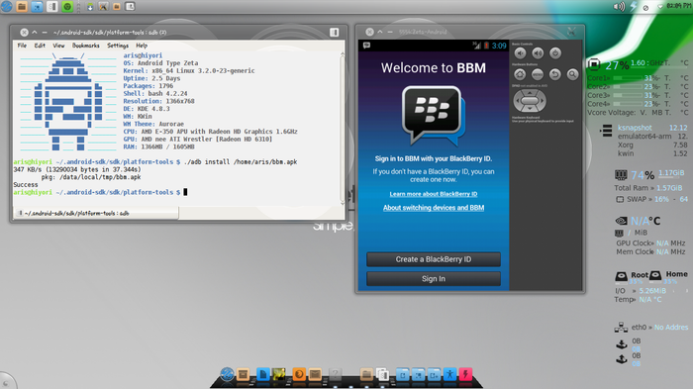Launch the orange Firefox icon in the bottom dock
The image size is (693, 389).
tap(299, 374)
